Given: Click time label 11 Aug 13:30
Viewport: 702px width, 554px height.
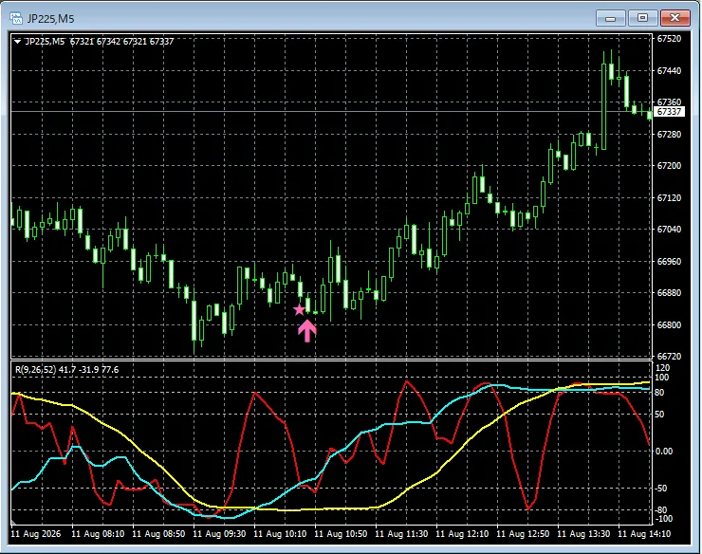Looking at the screenshot, I should [583, 534].
